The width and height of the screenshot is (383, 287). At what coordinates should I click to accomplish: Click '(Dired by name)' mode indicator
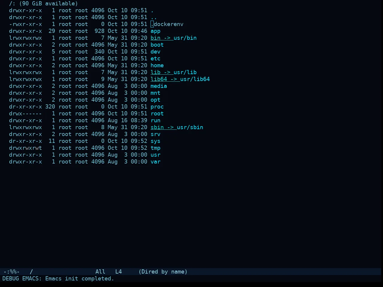click(163, 272)
